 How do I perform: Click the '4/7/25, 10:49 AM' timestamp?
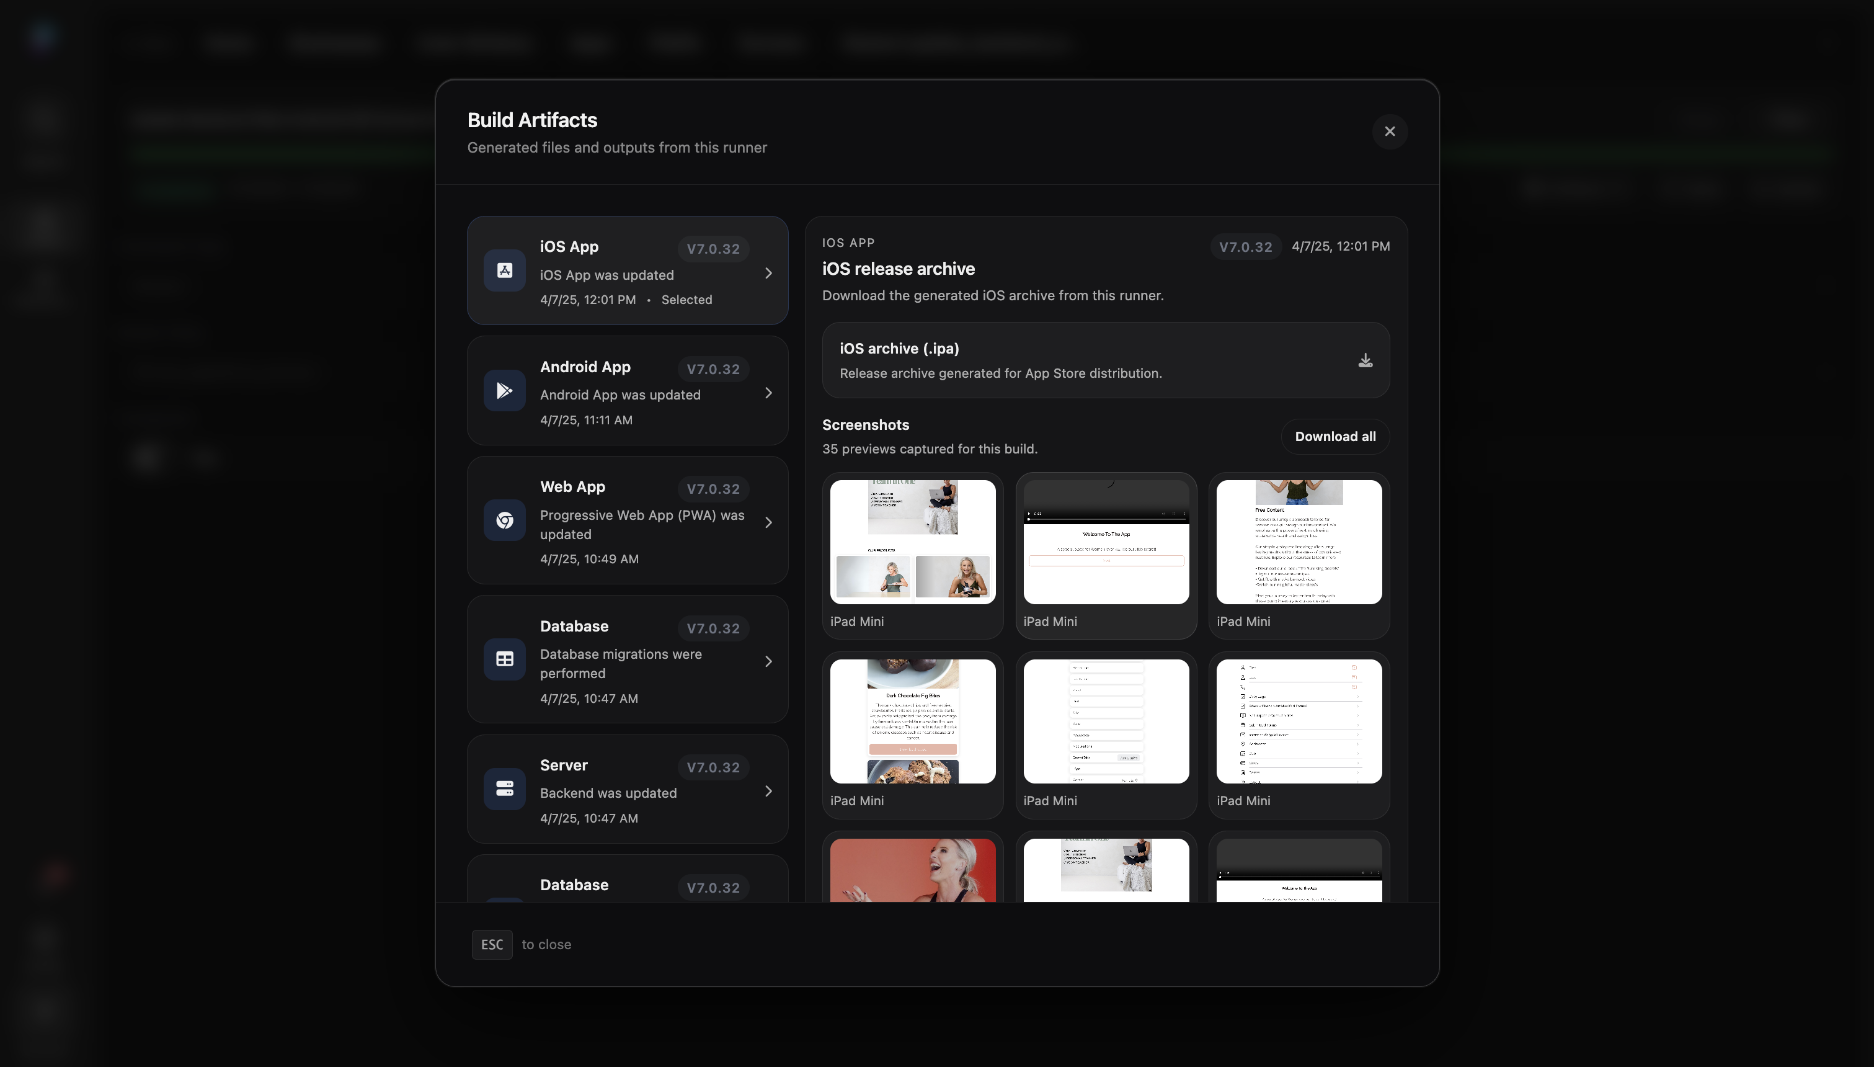[x=588, y=559]
